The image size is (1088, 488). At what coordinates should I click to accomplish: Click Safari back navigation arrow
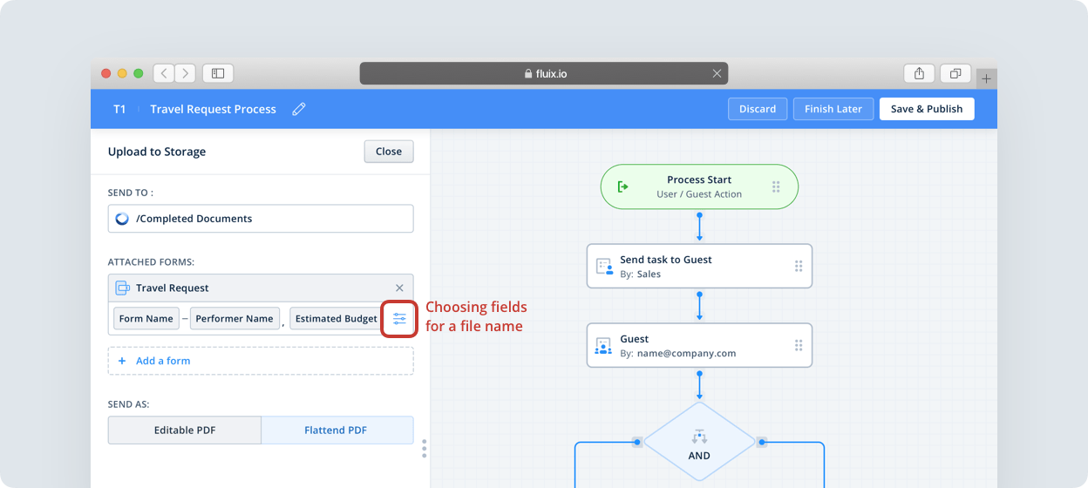pyautogui.click(x=163, y=73)
